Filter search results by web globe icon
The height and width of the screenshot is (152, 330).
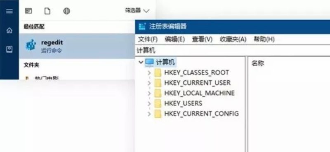67,11
